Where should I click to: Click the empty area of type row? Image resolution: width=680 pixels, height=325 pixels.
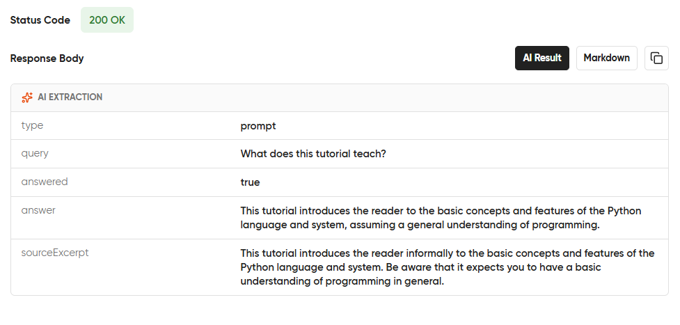[472, 126]
